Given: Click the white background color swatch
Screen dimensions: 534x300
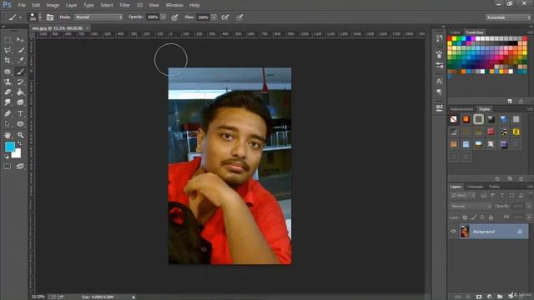Looking at the screenshot, I should click(x=18, y=154).
